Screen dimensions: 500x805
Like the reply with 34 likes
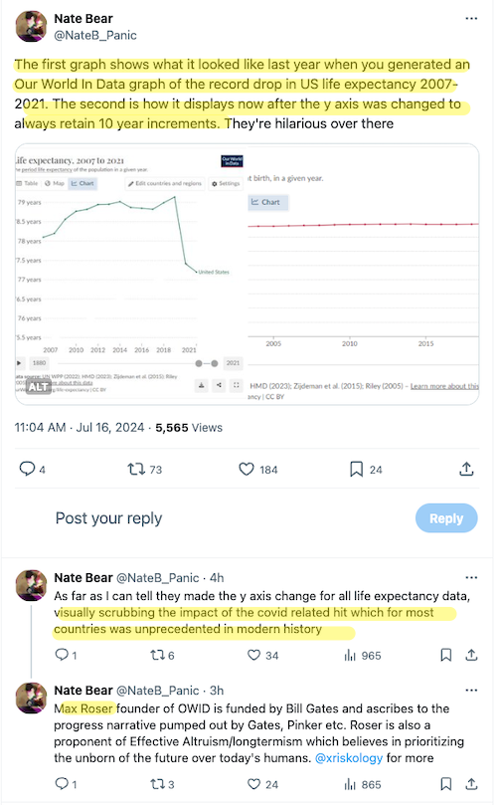[253, 655]
